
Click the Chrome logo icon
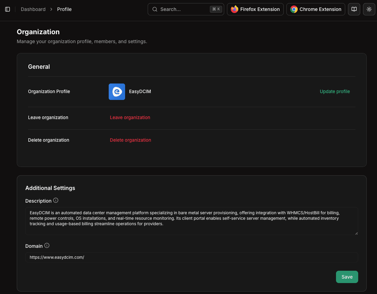click(x=294, y=9)
